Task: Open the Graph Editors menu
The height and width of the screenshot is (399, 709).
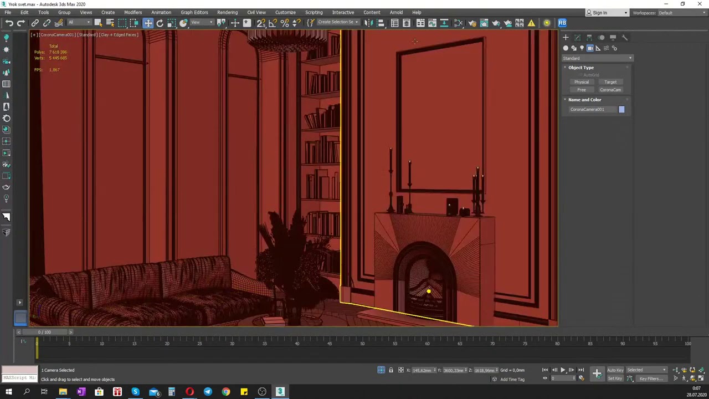Action: 194,12
